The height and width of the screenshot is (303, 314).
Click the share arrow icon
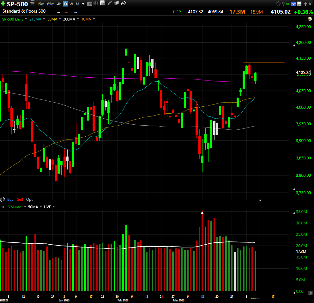coord(123,3)
